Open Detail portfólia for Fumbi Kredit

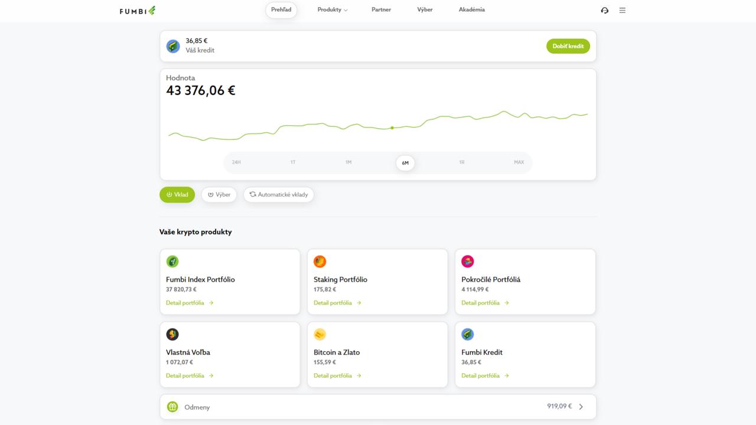pyautogui.click(x=484, y=375)
